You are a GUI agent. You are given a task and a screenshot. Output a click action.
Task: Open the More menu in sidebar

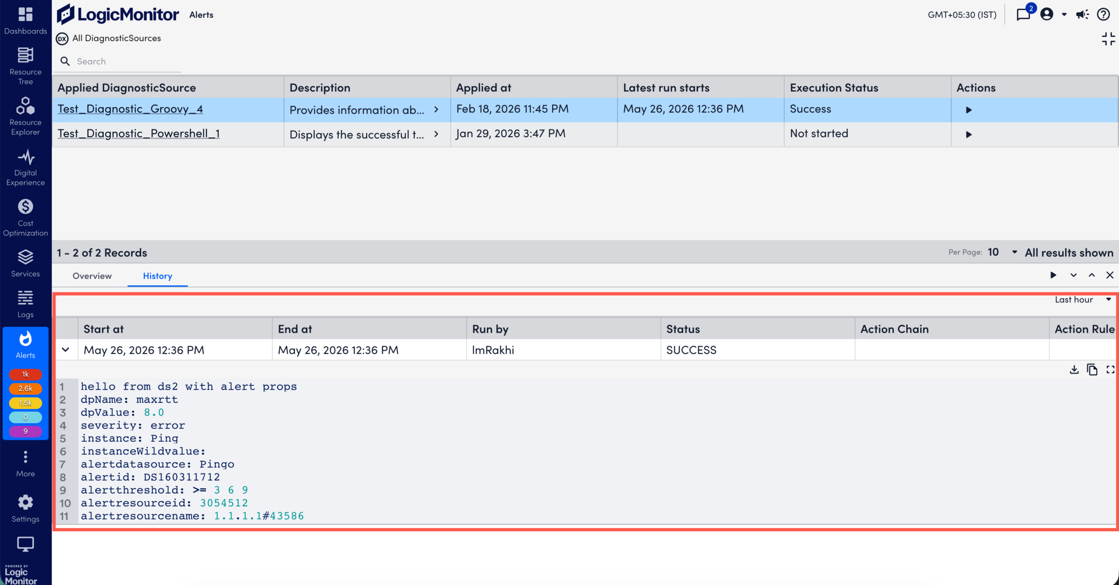[x=25, y=464]
